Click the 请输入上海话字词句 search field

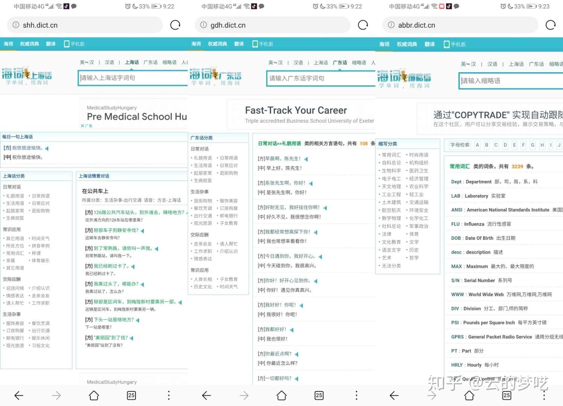(133, 78)
